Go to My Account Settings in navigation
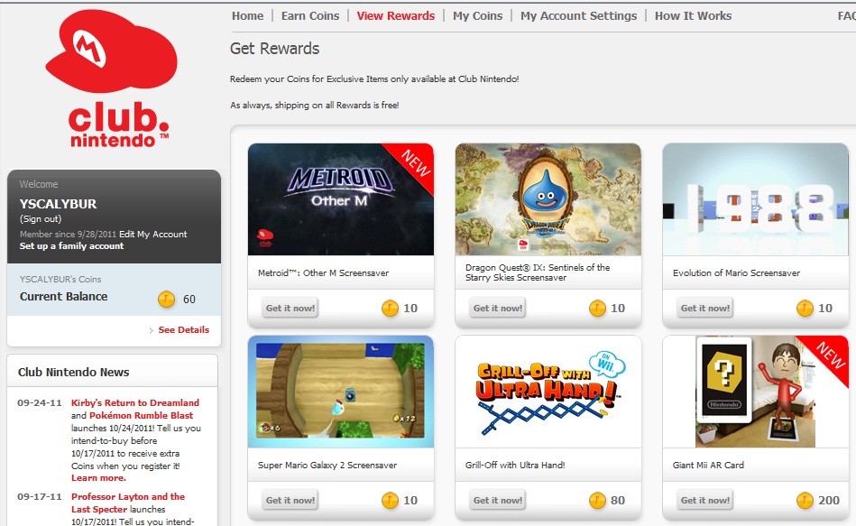 tap(579, 16)
